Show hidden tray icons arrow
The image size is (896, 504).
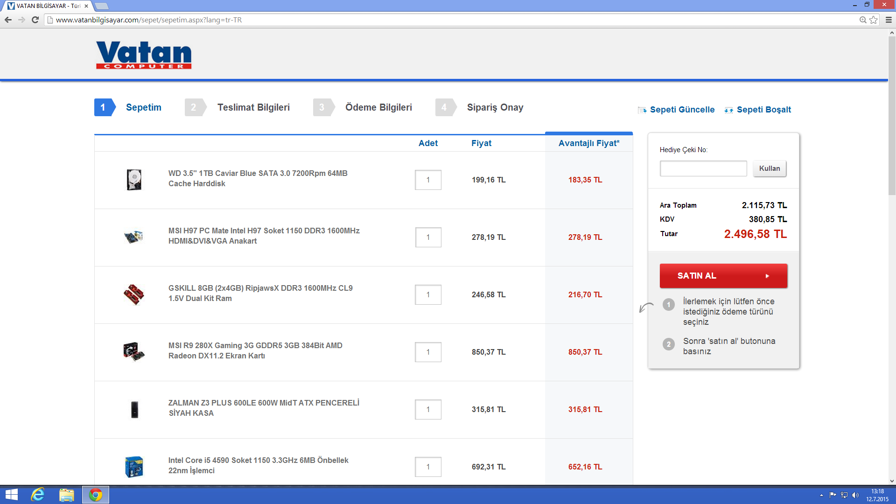click(x=821, y=495)
